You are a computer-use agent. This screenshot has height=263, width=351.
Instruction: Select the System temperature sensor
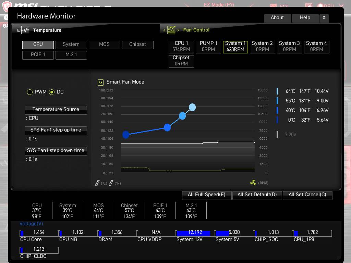point(71,45)
